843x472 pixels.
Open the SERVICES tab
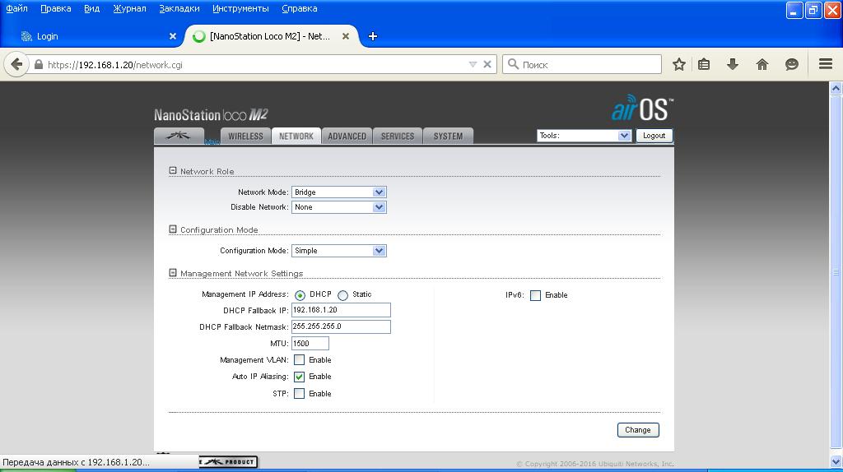398,136
